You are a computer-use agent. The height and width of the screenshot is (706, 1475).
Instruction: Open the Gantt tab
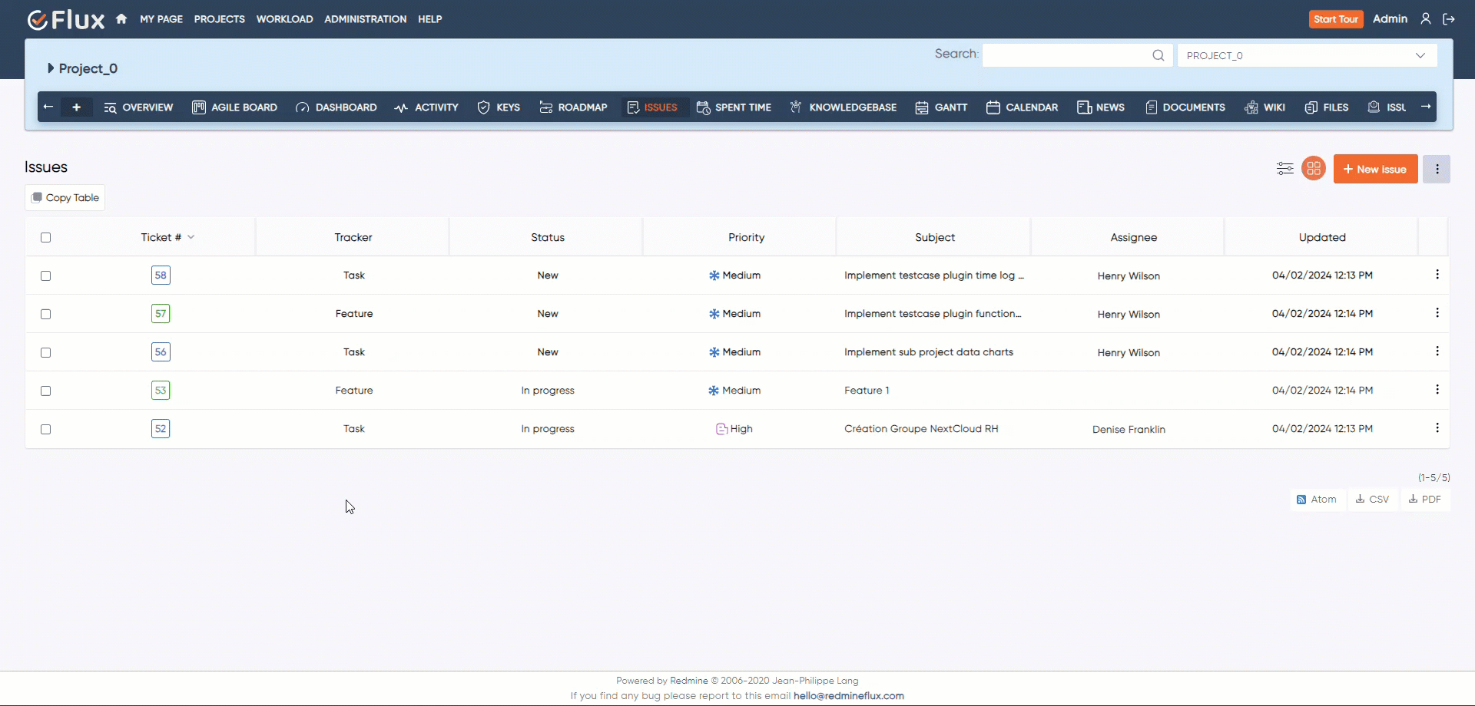coord(941,107)
